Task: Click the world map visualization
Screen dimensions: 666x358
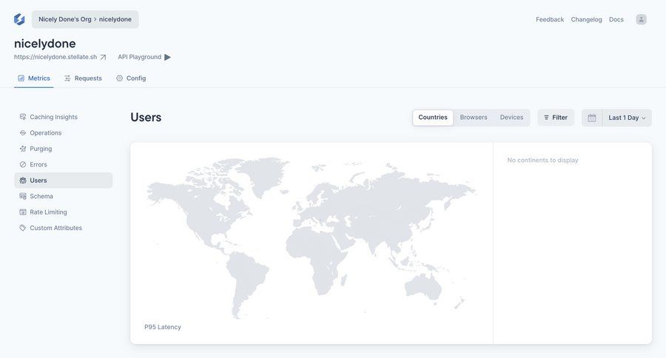Action: (x=312, y=238)
